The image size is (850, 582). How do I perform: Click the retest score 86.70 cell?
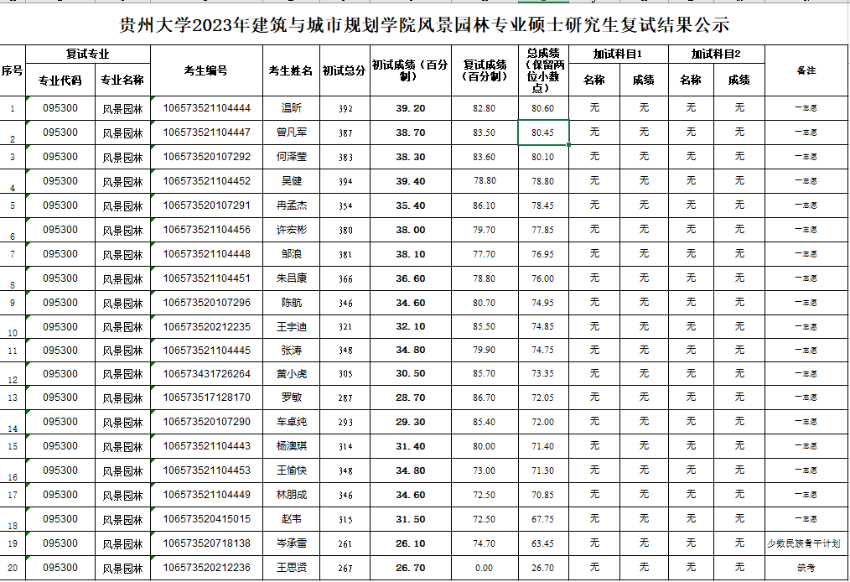tap(484, 398)
